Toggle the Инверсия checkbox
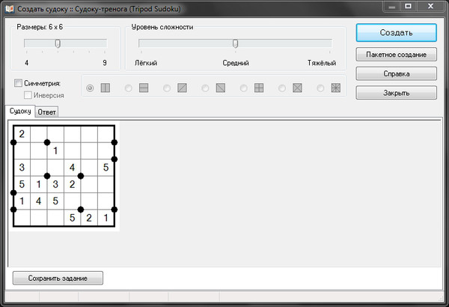 point(28,95)
